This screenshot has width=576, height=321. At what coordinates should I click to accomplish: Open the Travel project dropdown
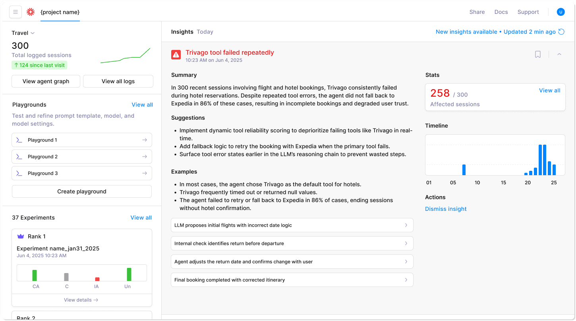[23, 33]
